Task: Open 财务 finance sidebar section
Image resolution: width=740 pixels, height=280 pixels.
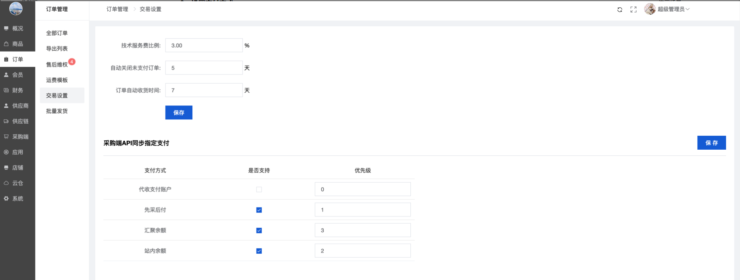Action: 17,90
